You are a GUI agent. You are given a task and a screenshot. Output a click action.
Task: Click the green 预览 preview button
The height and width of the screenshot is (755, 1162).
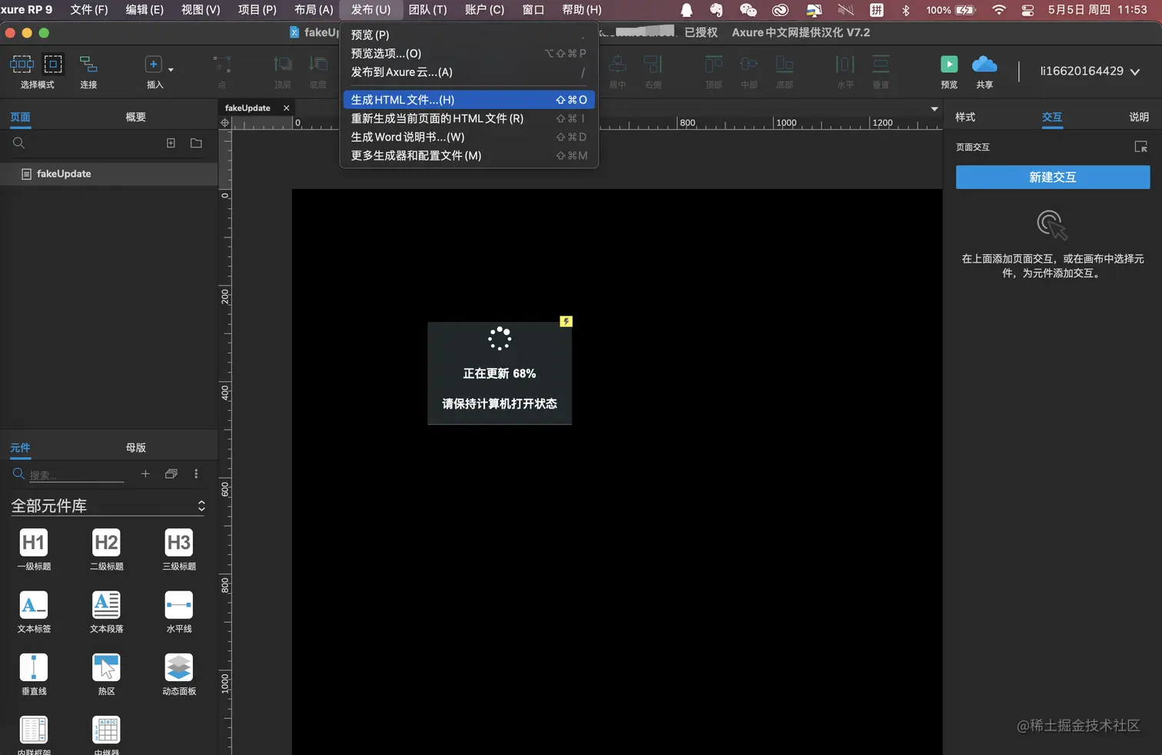(x=949, y=64)
